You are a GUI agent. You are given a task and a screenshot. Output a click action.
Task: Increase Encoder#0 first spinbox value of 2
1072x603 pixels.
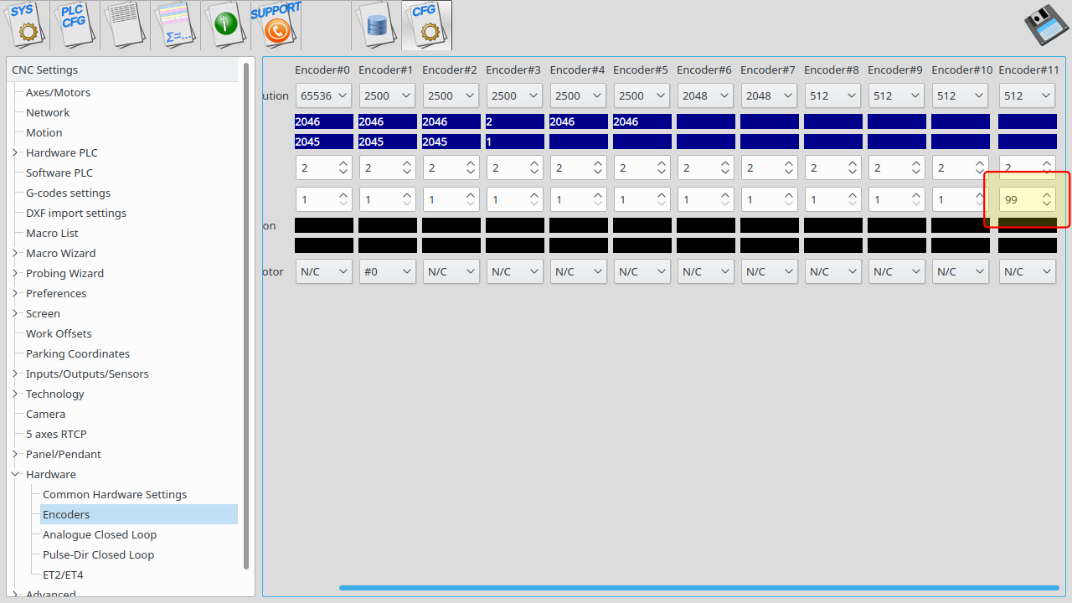coord(343,164)
